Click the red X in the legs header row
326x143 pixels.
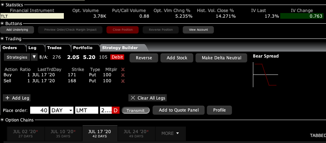(123, 70)
